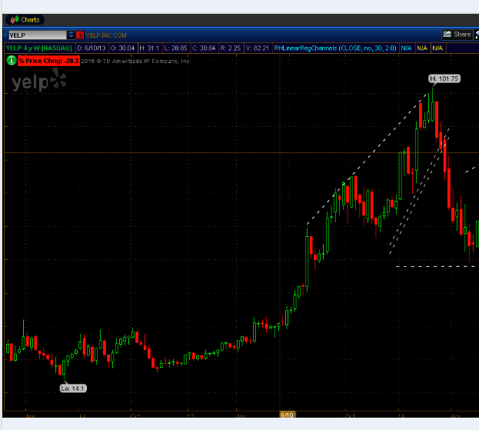
Task: Click the cyan N/A study value
Action: (x=406, y=48)
